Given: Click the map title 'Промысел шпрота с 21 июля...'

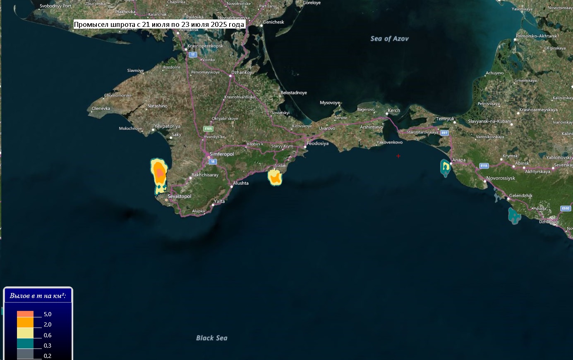Looking at the screenshot, I should 159,24.
